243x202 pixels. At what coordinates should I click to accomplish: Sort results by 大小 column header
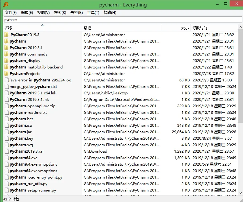[x=176, y=28]
